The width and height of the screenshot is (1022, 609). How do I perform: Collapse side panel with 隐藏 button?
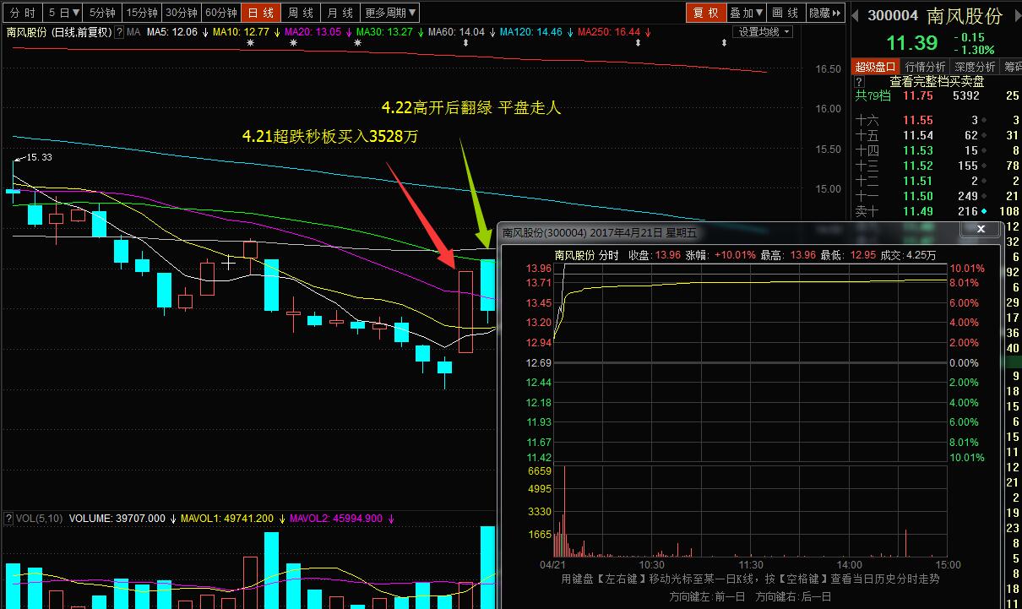pos(825,13)
